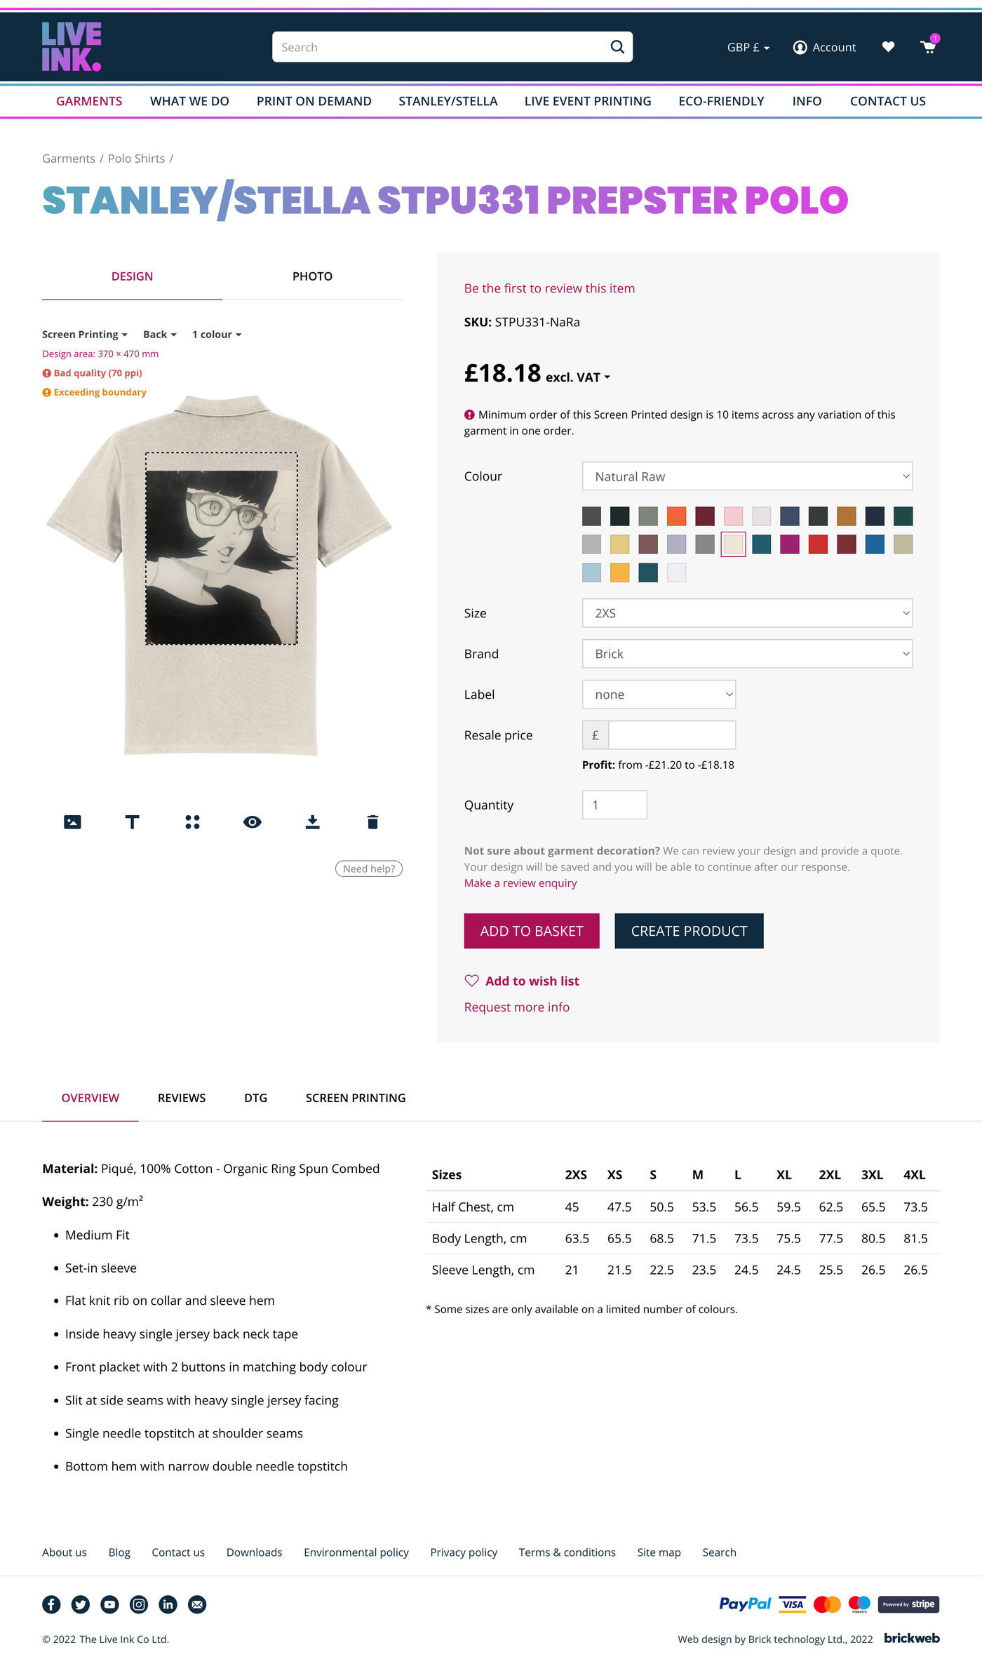Click the Add to Basket button
This screenshot has width=982, height=1664.
pyautogui.click(x=532, y=931)
